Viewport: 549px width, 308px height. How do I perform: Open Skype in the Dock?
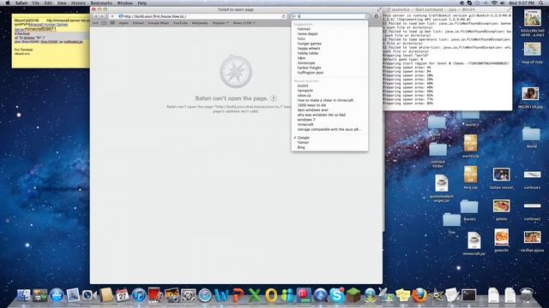337,295
